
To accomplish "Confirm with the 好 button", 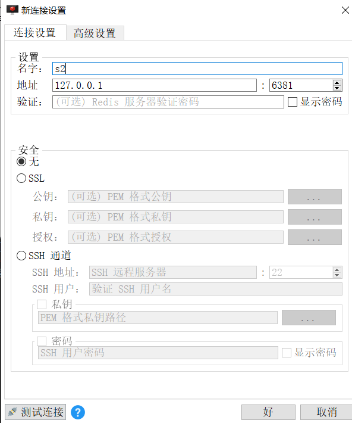I will point(268,412).
